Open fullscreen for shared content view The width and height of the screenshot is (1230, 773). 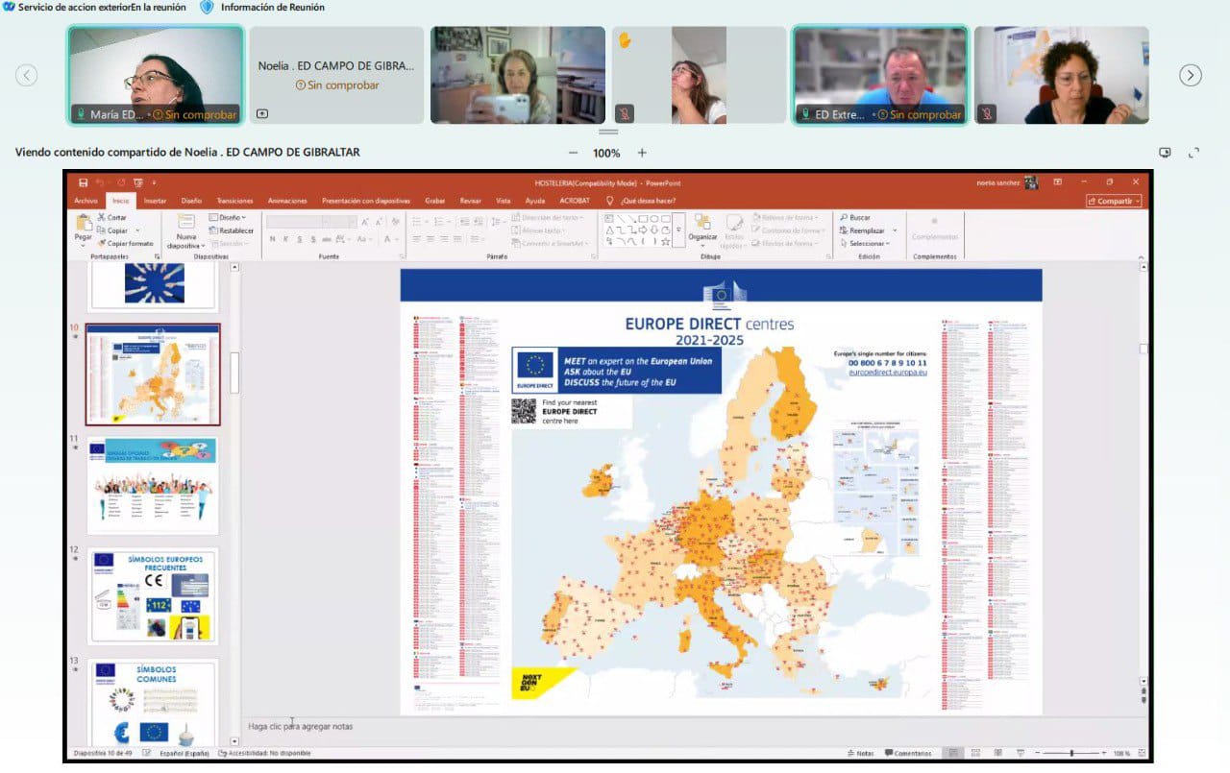(x=1194, y=153)
